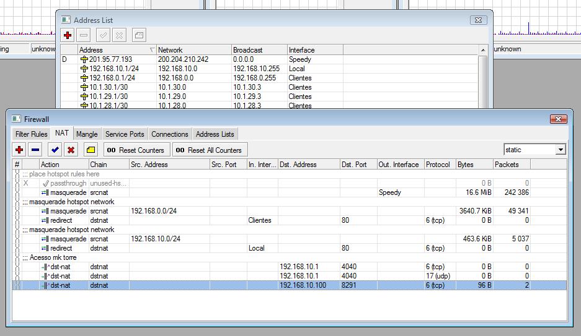
Task: Switch to Filter Rules tab
Action: point(32,134)
